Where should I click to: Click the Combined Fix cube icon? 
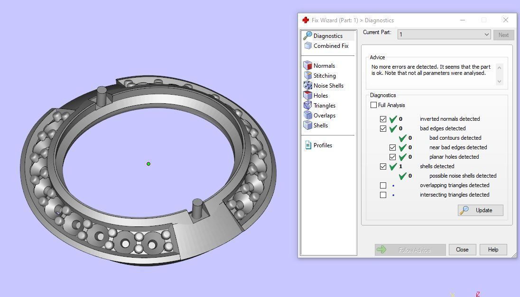tap(308, 45)
